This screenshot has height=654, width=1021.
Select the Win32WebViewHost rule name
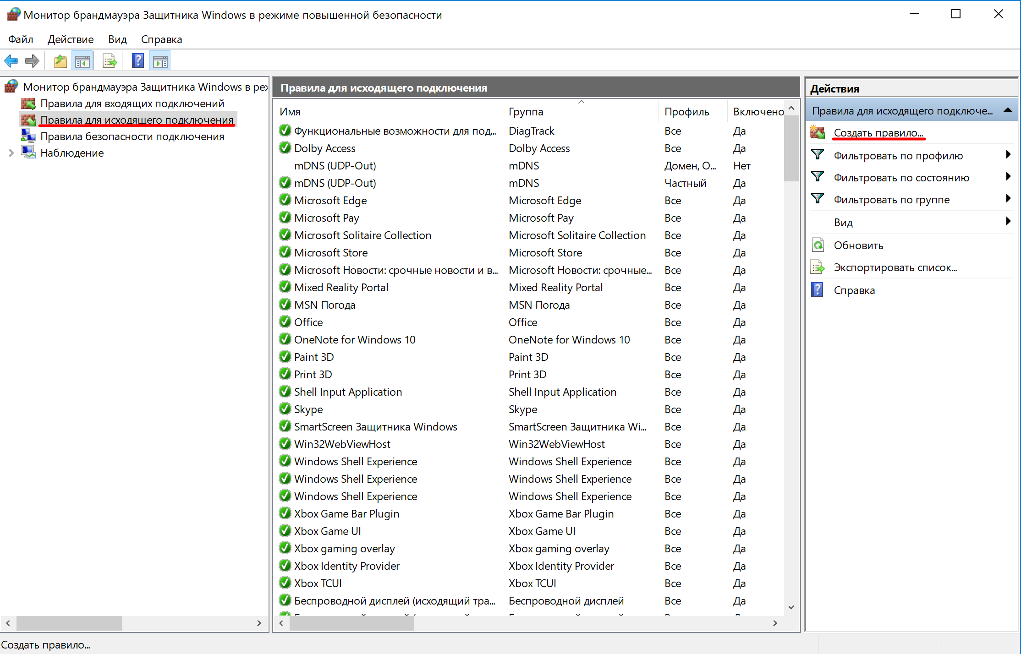point(342,444)
